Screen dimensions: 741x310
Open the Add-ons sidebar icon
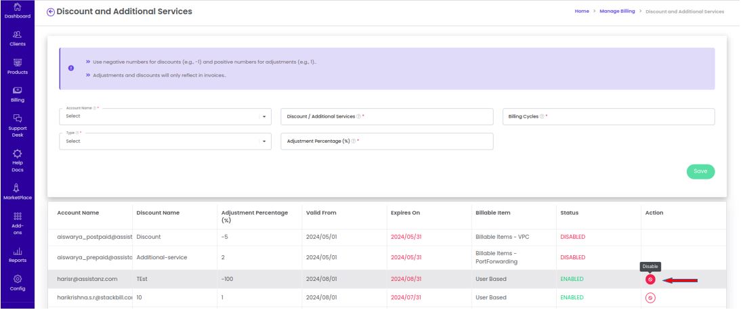pyautogui.click(x=17, y=216)
